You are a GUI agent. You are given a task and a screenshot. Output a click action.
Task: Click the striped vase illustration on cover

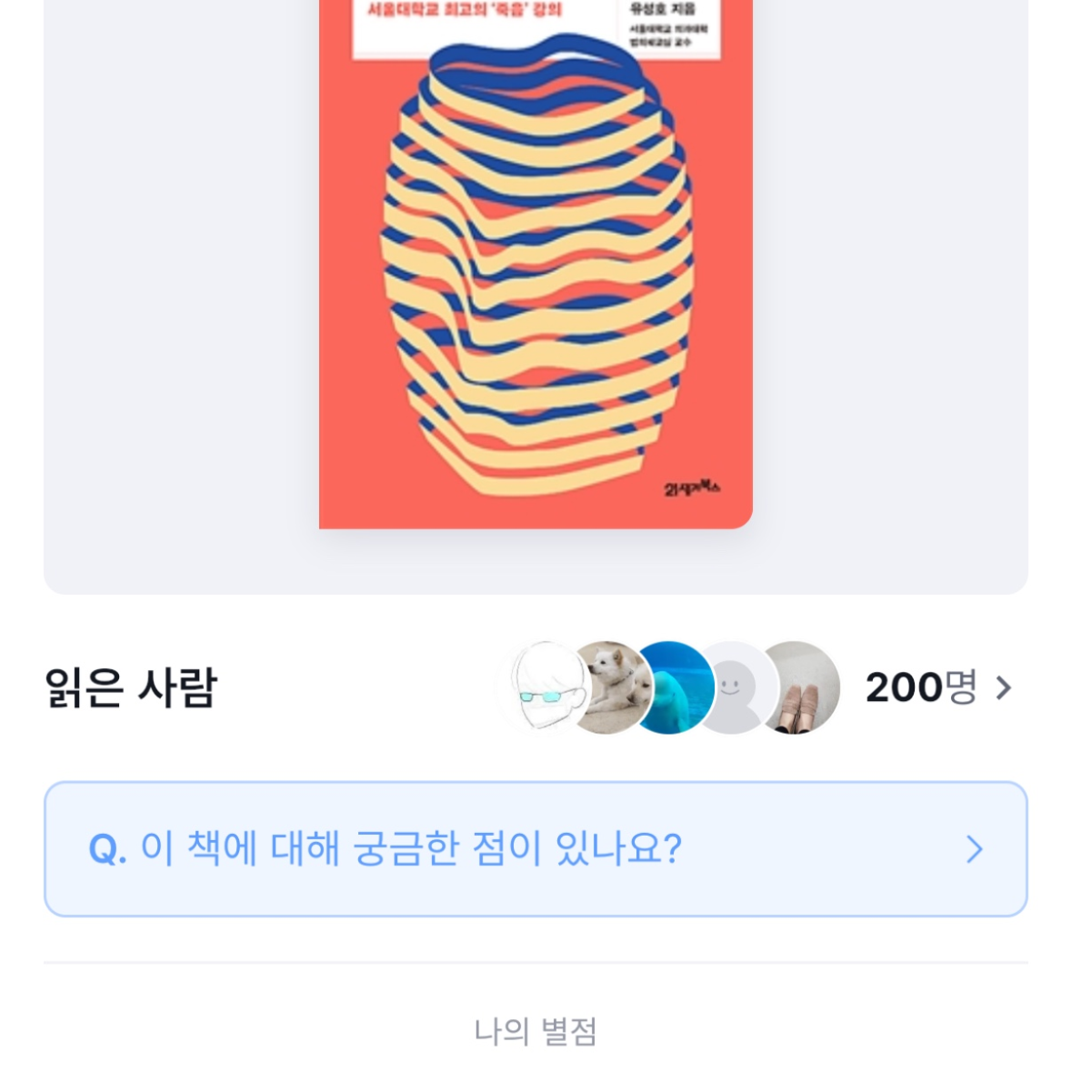tap(536, 263)
